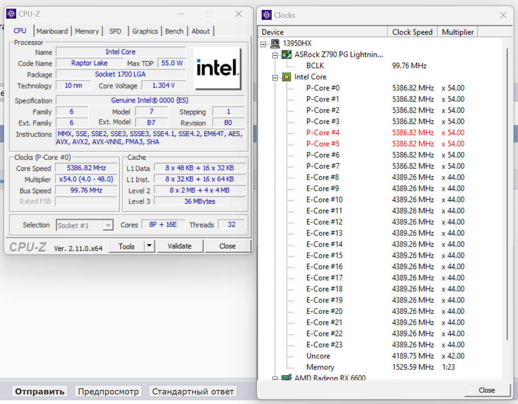Click the Specification field Genuine Intel 0000 (ES)
The image size is (518, 404).
click(150, 100)
